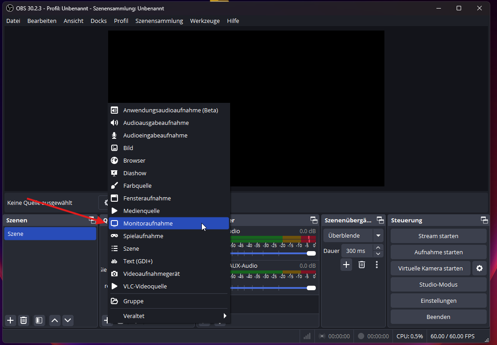Screen dimensions: 497x345
Task: Click the Stream starten button
Action: (x=438, y=236)
